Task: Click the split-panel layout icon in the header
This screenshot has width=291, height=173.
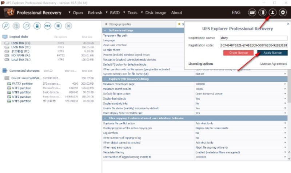Action: click(x=262, y=13)
